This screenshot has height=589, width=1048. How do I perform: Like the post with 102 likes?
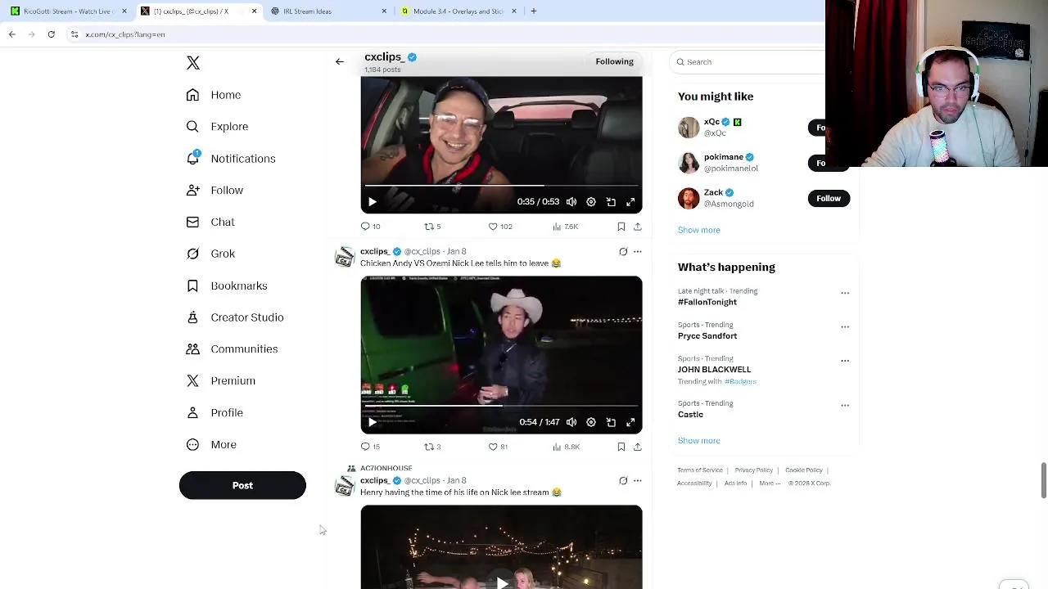(x=499, y=227)
